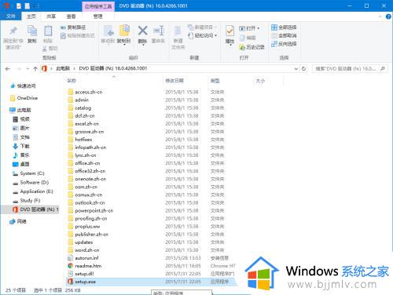Click the Move to icon
The height and width of the screenshot is (295, 393).
108,31
